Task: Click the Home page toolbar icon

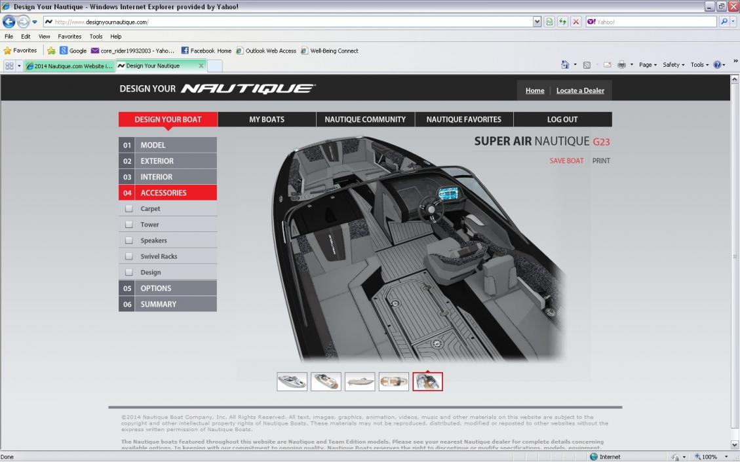Action: [x=565, y=65]
